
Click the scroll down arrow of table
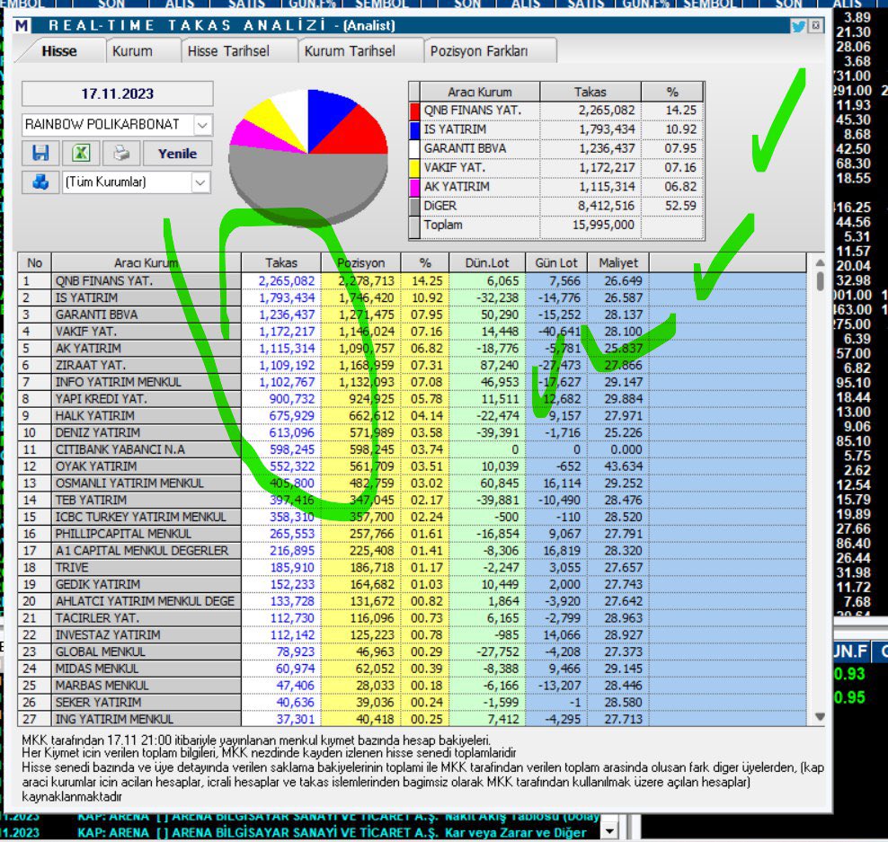coord(820,716)
